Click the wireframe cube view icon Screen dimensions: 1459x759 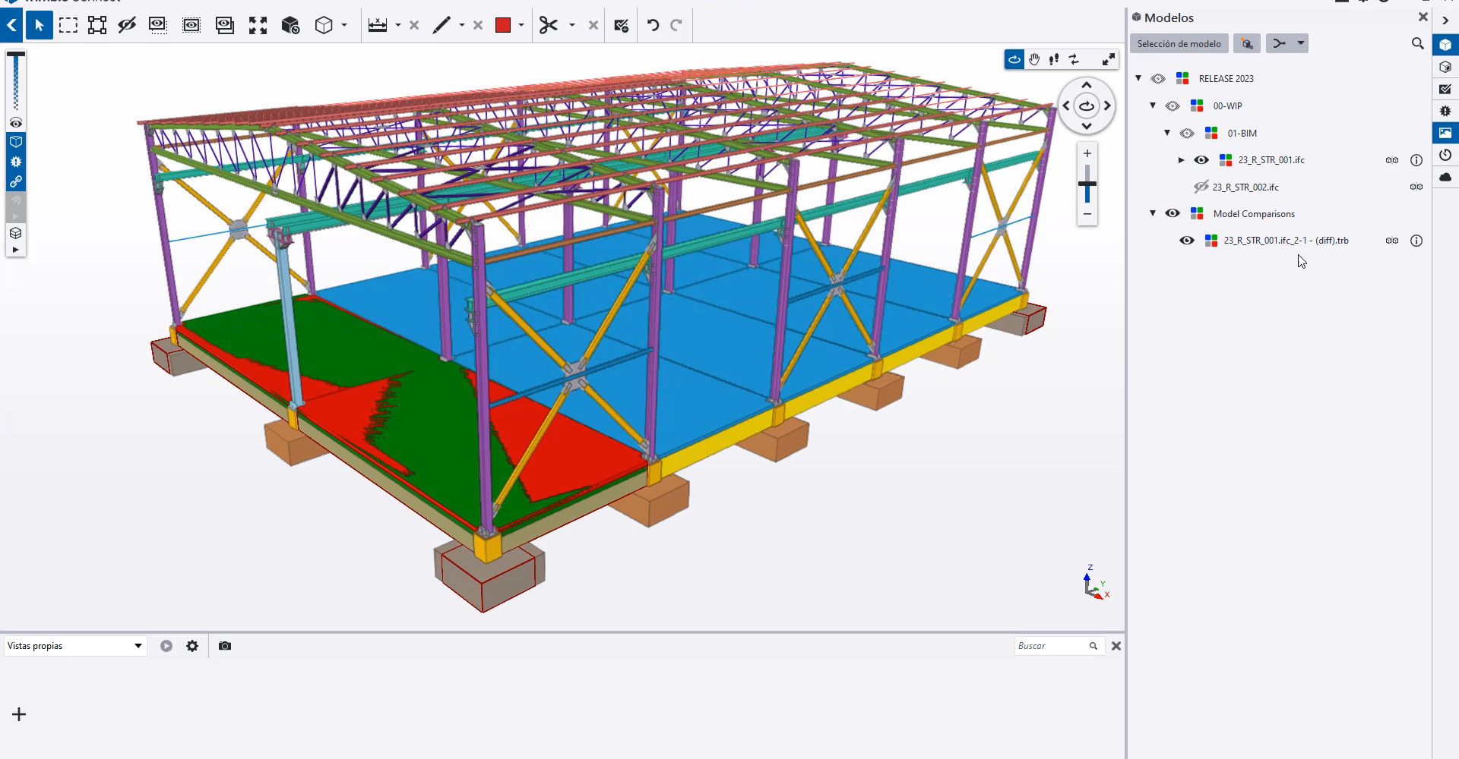click(324, 26)
